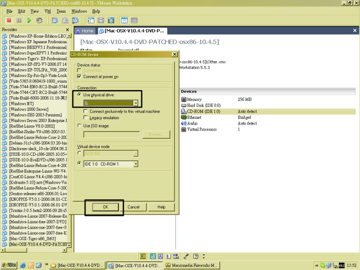This screenshot has height=270, width=360.
Task: Select [Windows 2000 Server] in Favorites
Action: [29, 109]
